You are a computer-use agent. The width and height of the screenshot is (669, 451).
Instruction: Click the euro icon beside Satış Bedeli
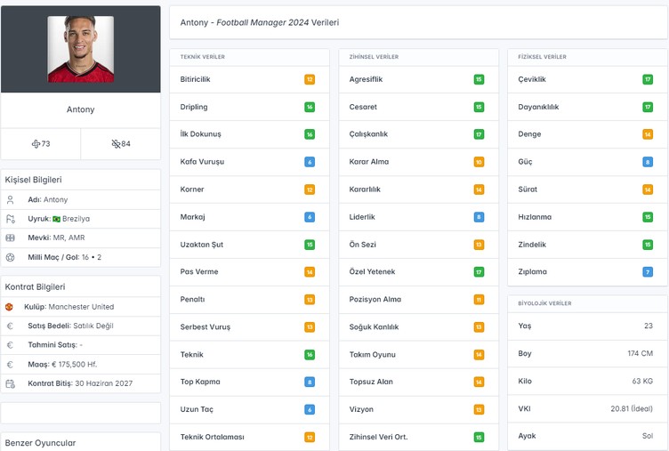11,326
